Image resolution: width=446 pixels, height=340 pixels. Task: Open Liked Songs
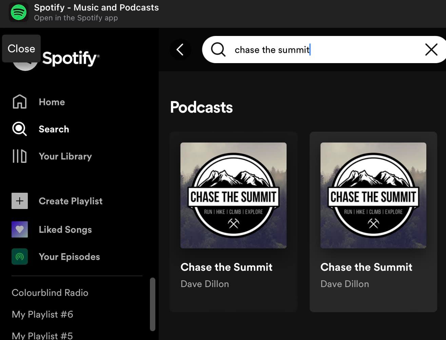click(65, 229)
